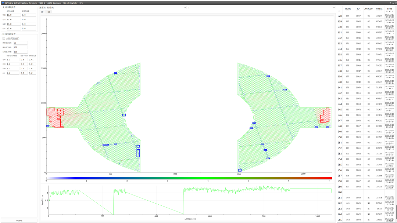This screenshot has height=223, width=397.
Task: Select table row number 528
Action: point(340,16)
